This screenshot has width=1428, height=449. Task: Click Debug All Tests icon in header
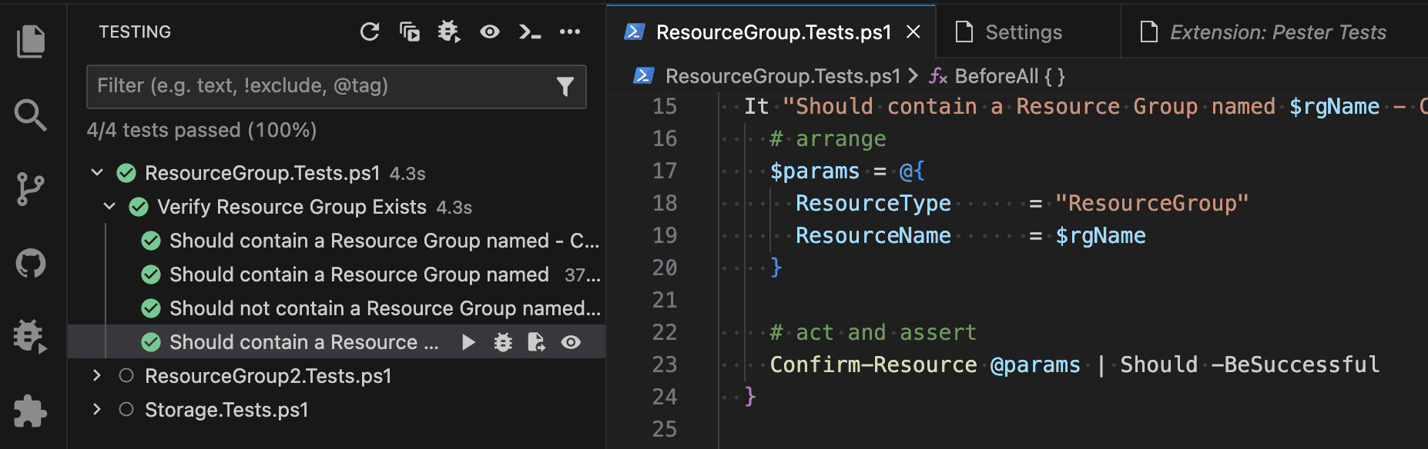(449, 32)
